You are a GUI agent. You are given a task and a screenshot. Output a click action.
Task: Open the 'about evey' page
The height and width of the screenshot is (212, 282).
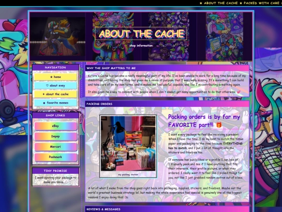click(55, 85)
